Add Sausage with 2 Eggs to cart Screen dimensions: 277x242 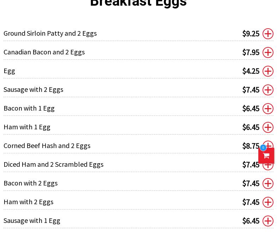pyautogui.click(x=268, y=90)
